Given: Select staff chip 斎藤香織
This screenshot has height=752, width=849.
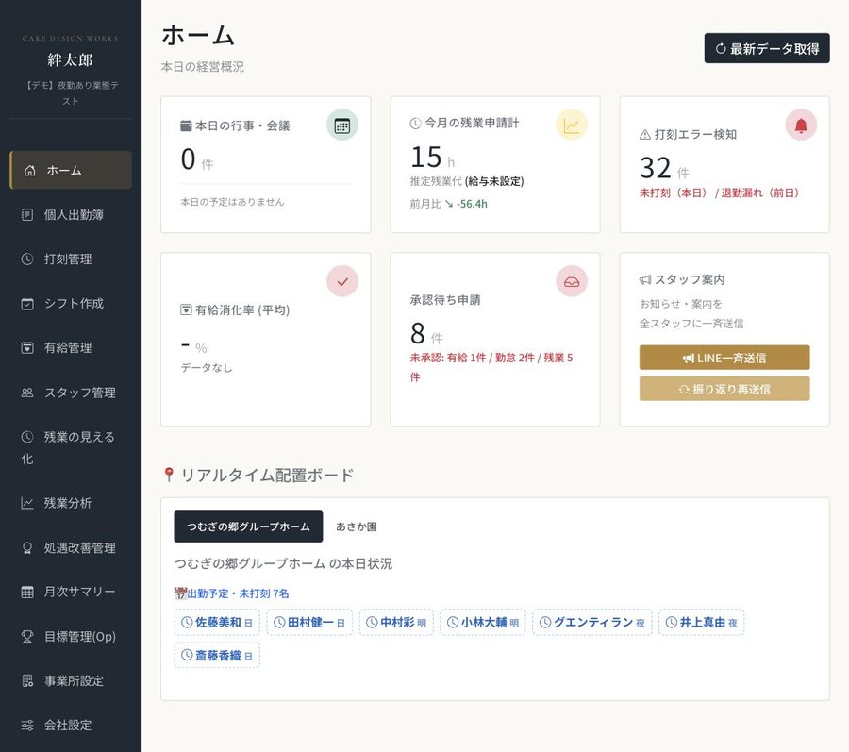Looking at the screenshot, I should click(x=217, y=656).
